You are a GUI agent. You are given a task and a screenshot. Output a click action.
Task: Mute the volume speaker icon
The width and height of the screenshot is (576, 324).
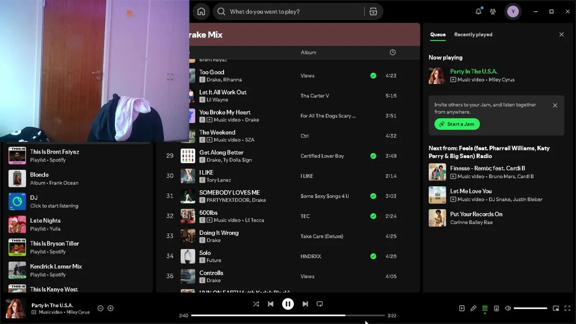click(508, 308)
